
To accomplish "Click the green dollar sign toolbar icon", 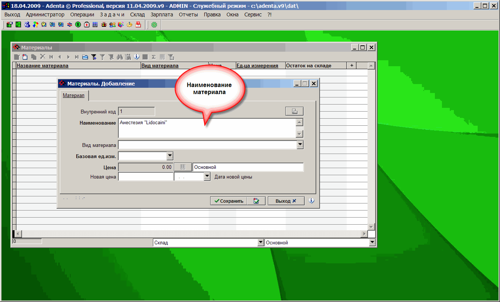I will click(x=78, y=25).
